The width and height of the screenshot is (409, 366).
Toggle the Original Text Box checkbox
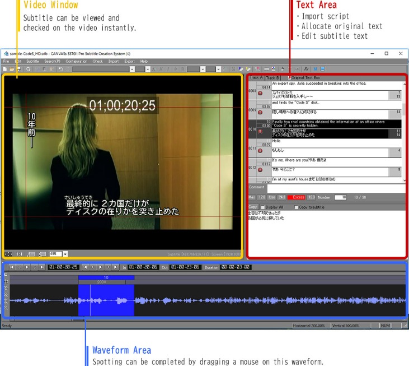coord(289,77)
